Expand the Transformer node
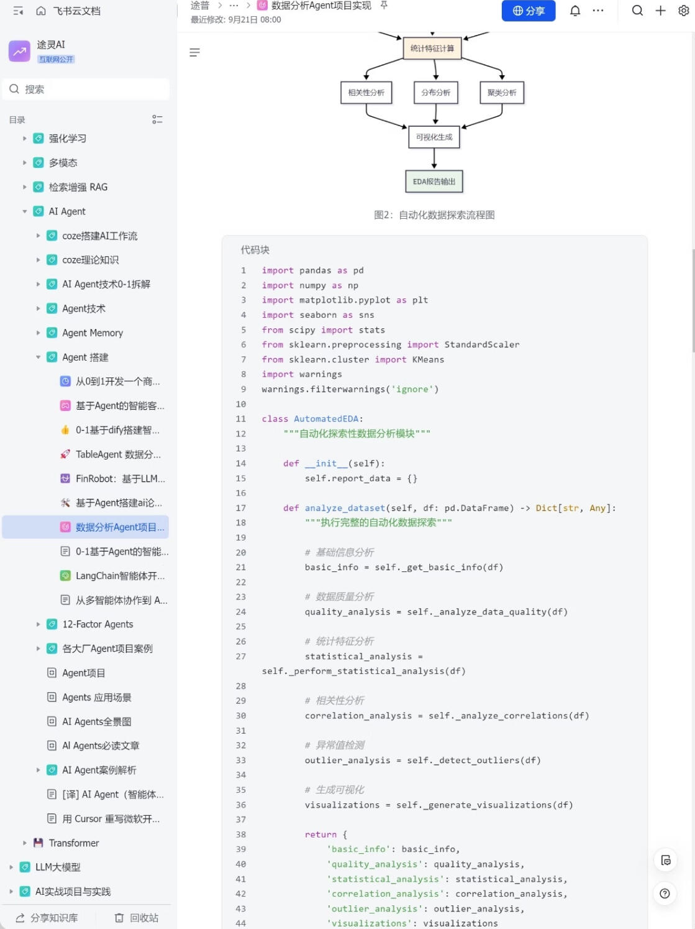695x929 pixels. (25, 843)
